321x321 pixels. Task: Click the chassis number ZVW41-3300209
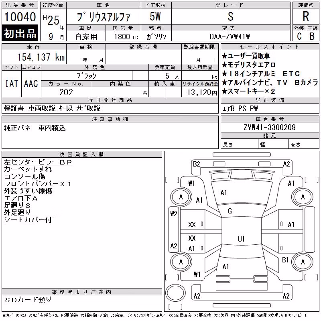click(x=269, y=127)
